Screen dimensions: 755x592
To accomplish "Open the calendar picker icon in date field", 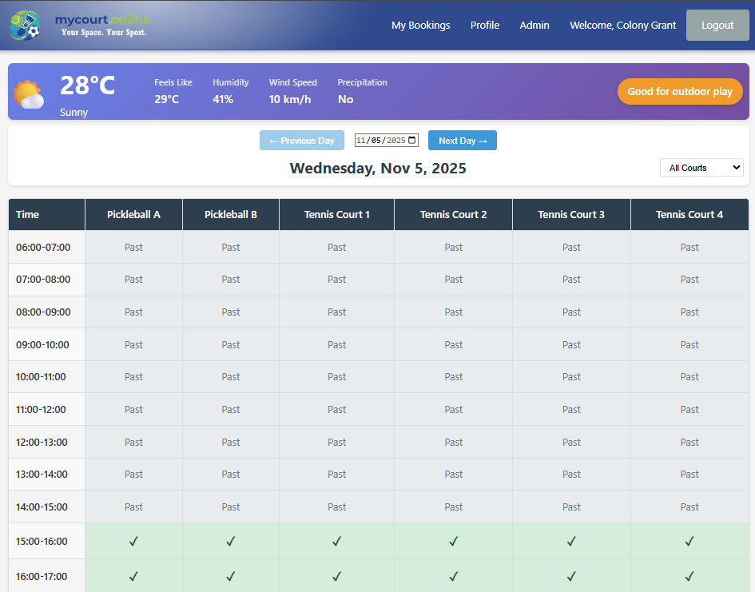I will point(412,141).
